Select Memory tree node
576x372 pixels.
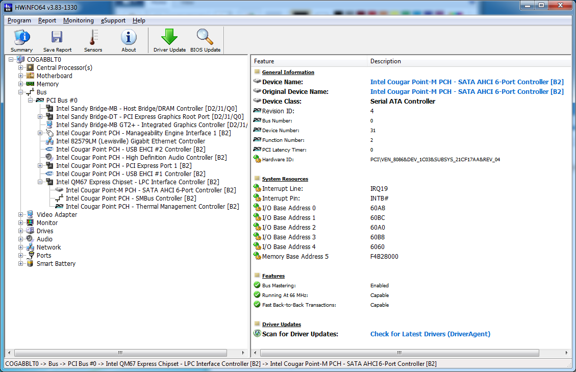47,84
